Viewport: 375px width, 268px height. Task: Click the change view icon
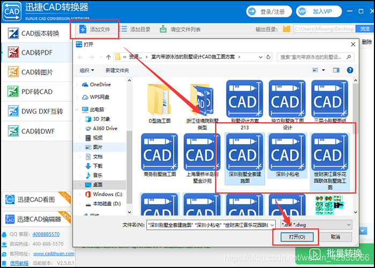click(x=316, y=70)
